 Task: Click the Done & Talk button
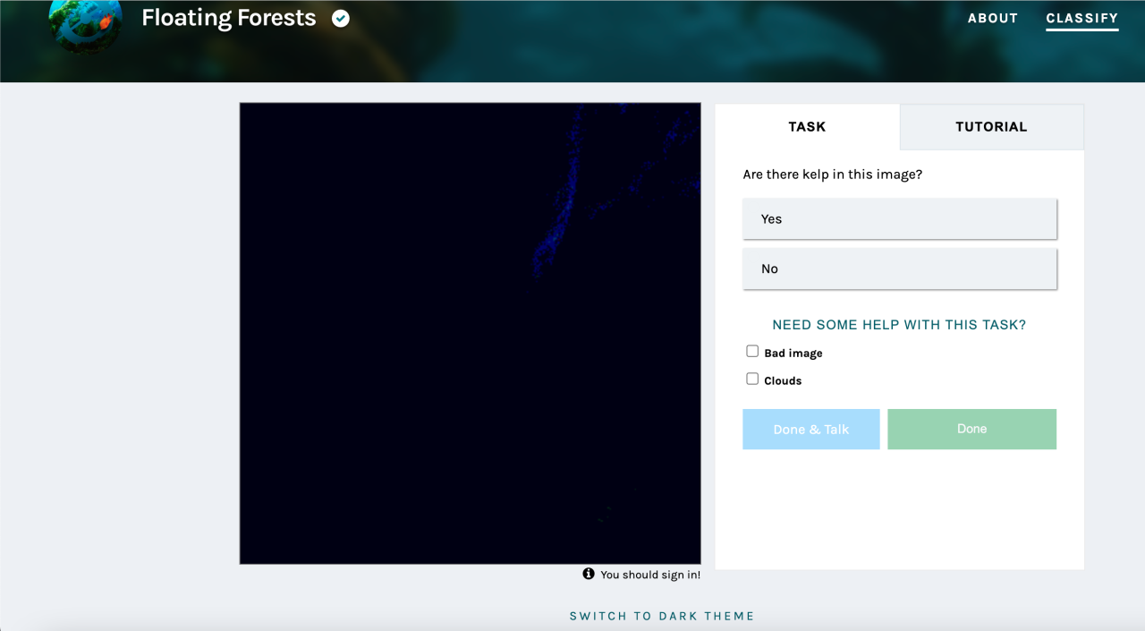coord(811,430)
